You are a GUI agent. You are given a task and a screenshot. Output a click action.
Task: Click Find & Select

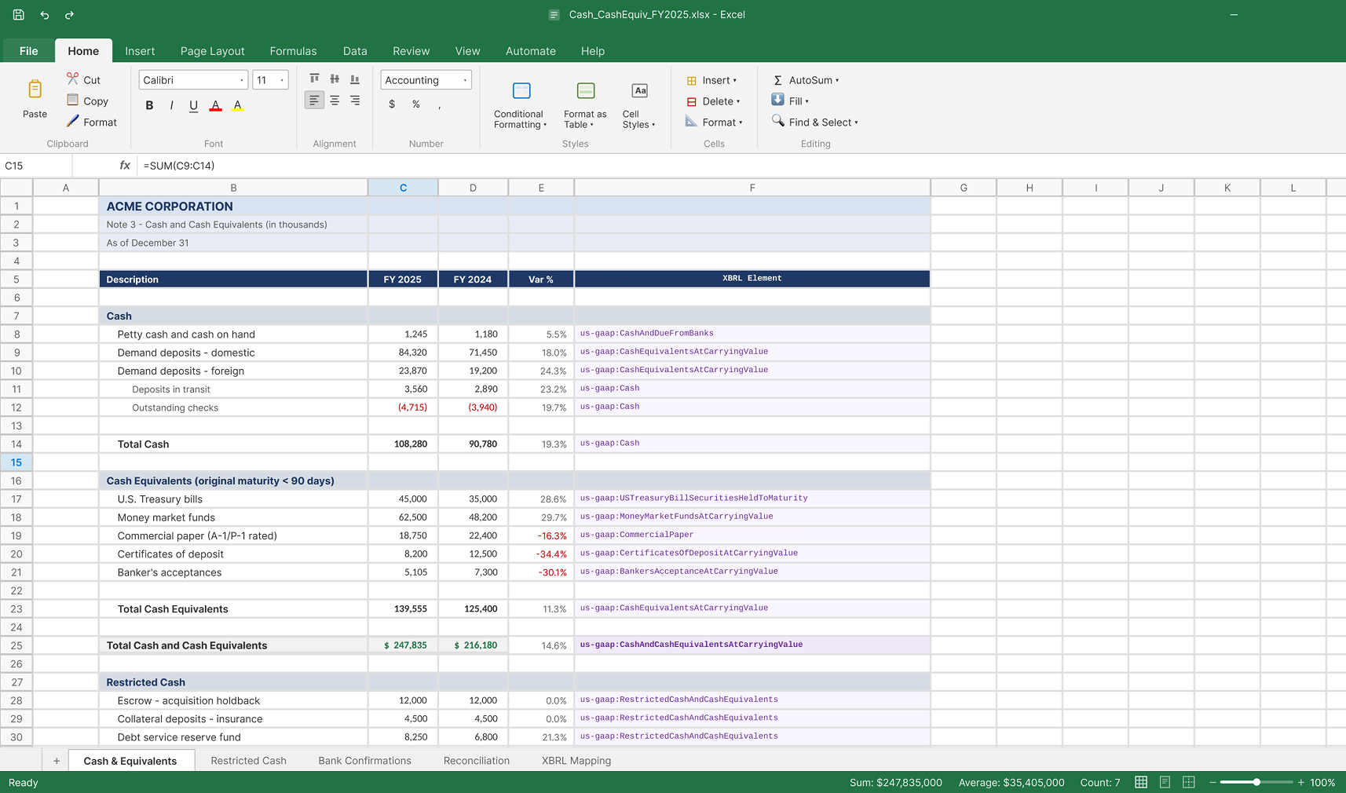point(815,122)
